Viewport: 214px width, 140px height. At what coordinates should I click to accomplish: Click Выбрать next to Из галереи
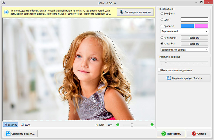tap(194, 38)
